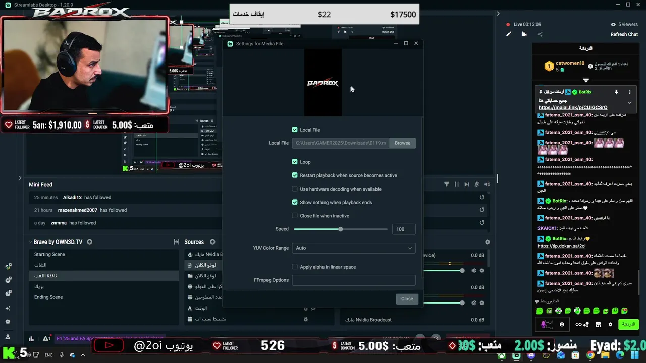646x363 pixels.
Task: Click the share stream icon
Action: click(x=540, y=34)
